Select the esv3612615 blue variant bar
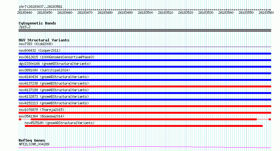The width and height of the screenshot is (280, 151). click(145, 60)
